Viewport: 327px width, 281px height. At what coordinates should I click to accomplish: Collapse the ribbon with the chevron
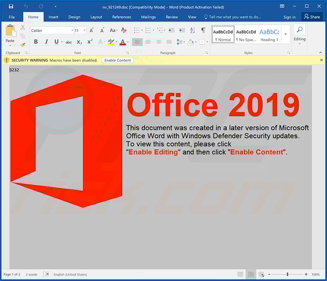point(320,53)
